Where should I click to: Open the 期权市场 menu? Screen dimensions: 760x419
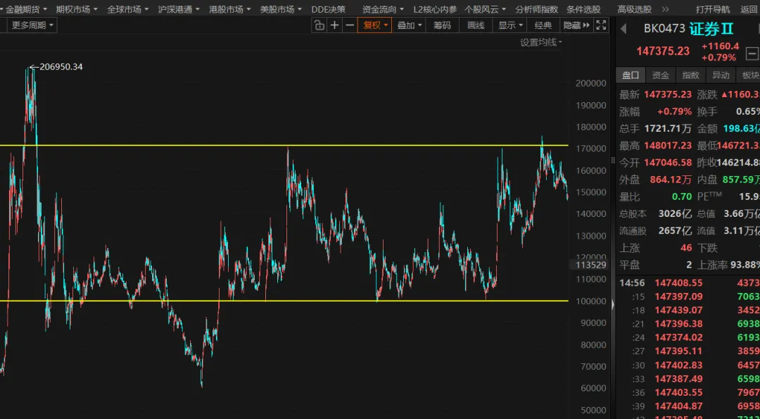[77, 8]
